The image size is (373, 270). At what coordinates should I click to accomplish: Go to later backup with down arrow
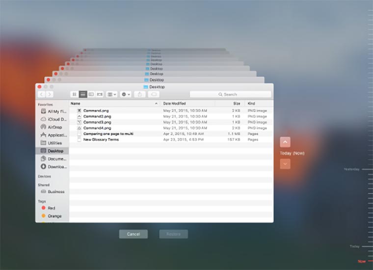285,164
